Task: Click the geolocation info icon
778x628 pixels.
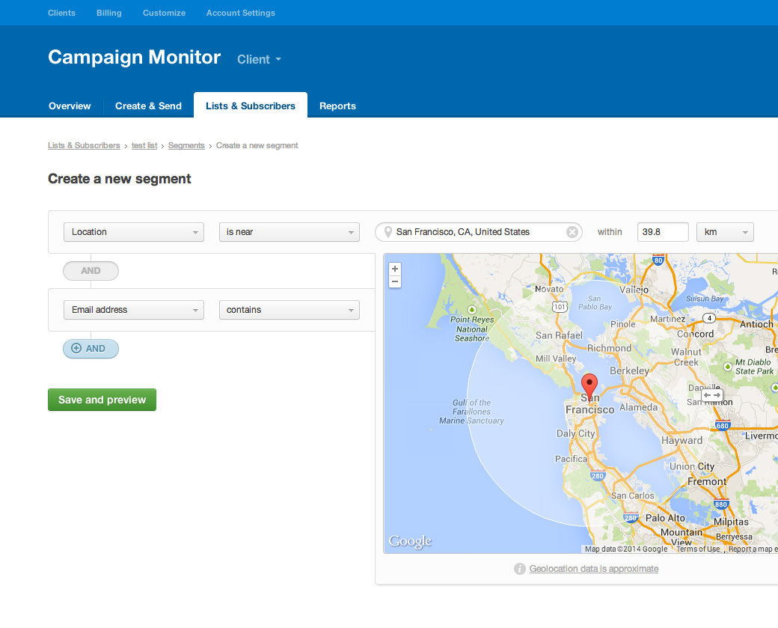Action: pyautogui.click(x=519, y=569)
